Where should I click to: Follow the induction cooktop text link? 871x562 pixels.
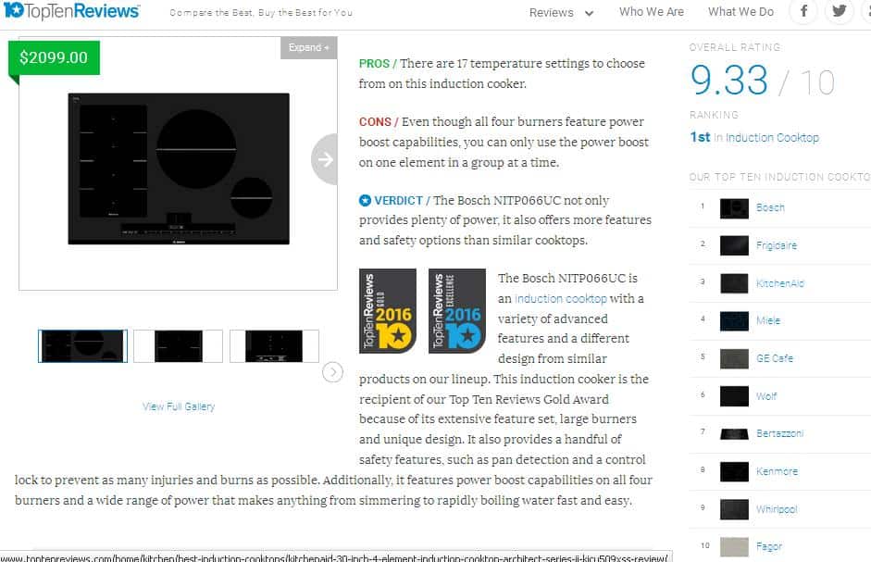561,298
